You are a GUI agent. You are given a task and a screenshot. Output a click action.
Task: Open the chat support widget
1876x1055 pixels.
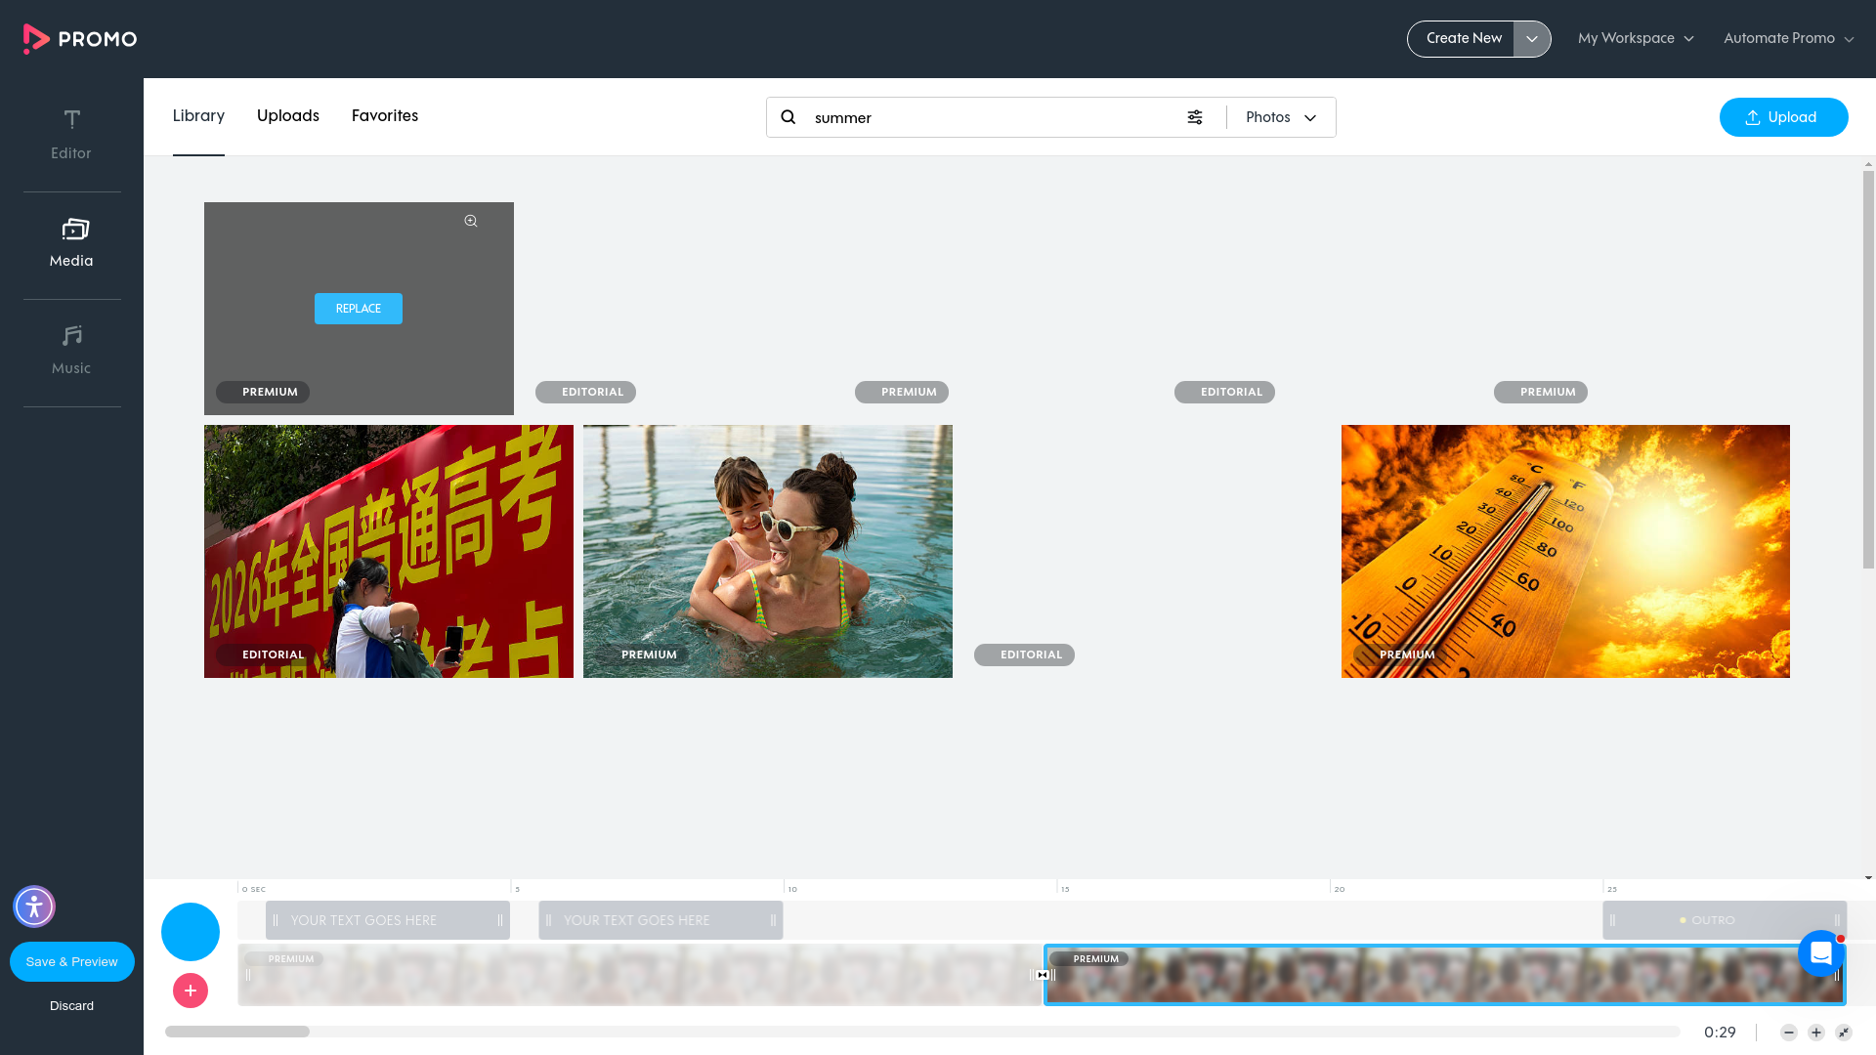(1821, 953)
